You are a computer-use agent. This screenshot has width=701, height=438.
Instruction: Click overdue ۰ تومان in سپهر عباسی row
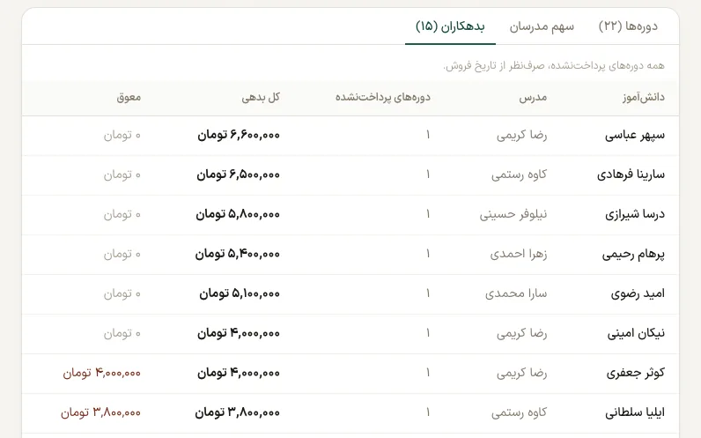(122, 135)
